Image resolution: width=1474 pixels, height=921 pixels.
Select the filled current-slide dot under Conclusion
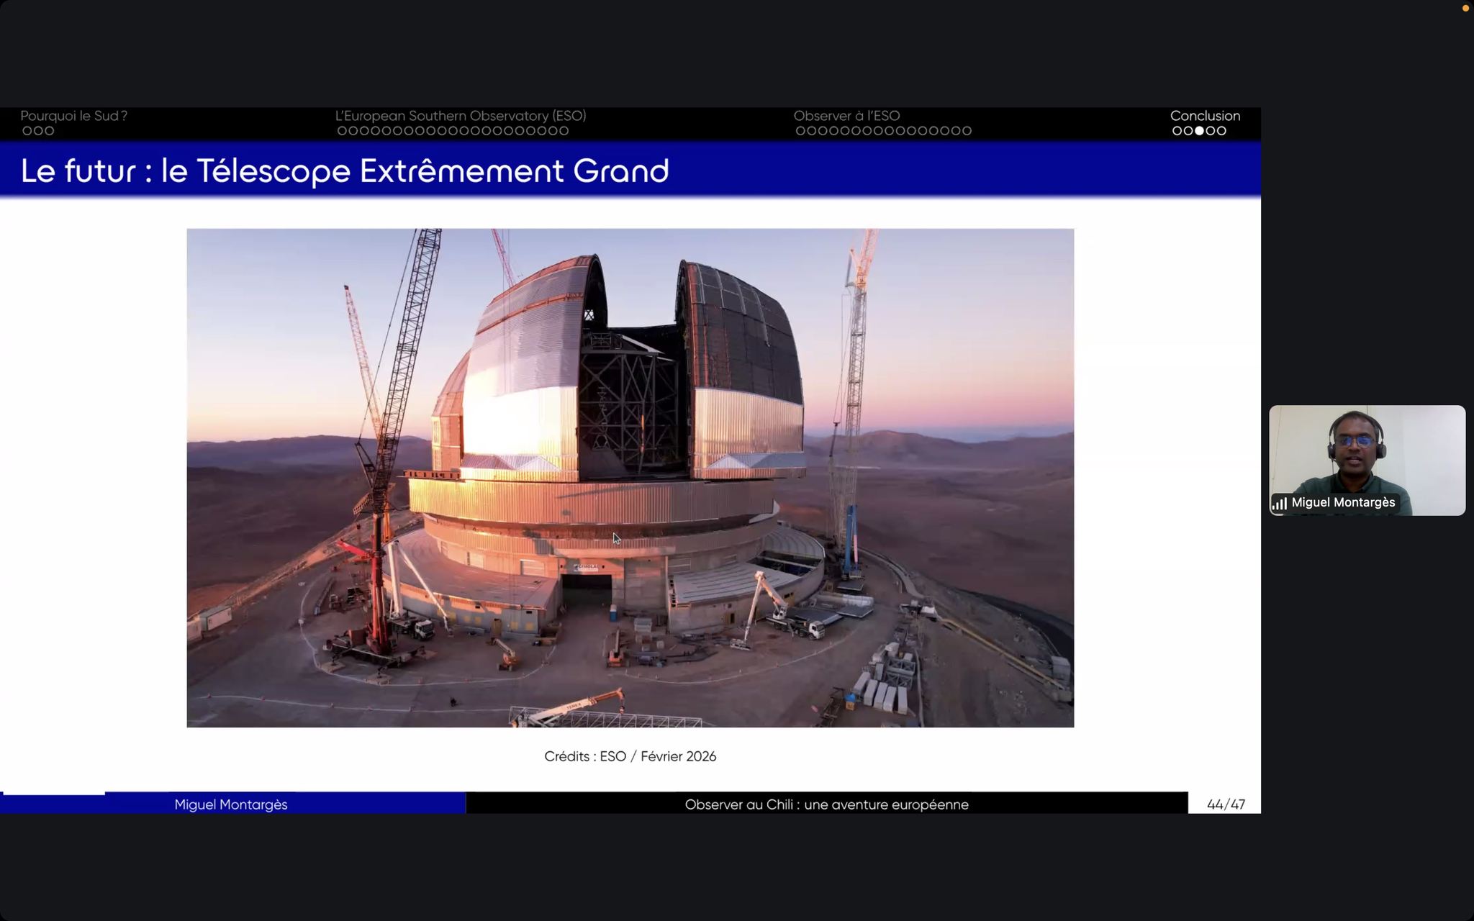(1199, 131)
